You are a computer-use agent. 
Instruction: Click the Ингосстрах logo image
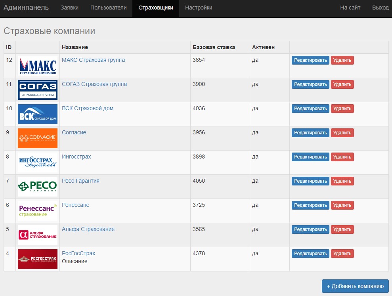pyautogui.click(x=38, y=162)
